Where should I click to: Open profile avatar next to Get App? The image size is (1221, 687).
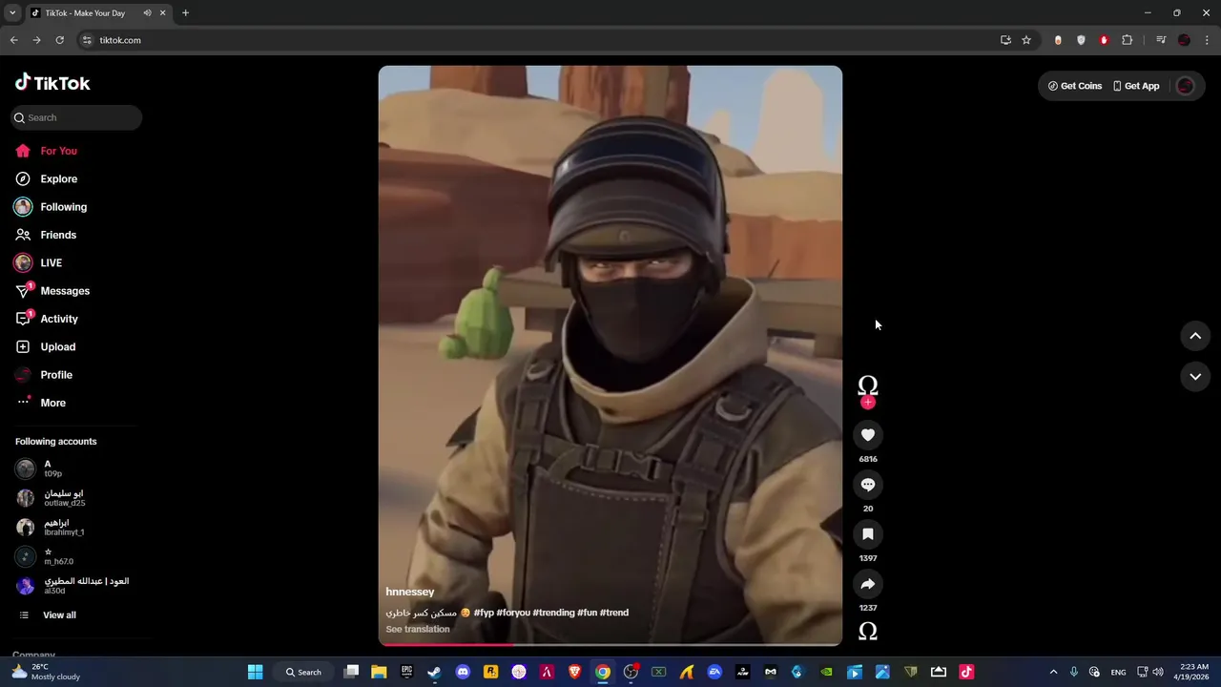click(x=1186, y=86)
